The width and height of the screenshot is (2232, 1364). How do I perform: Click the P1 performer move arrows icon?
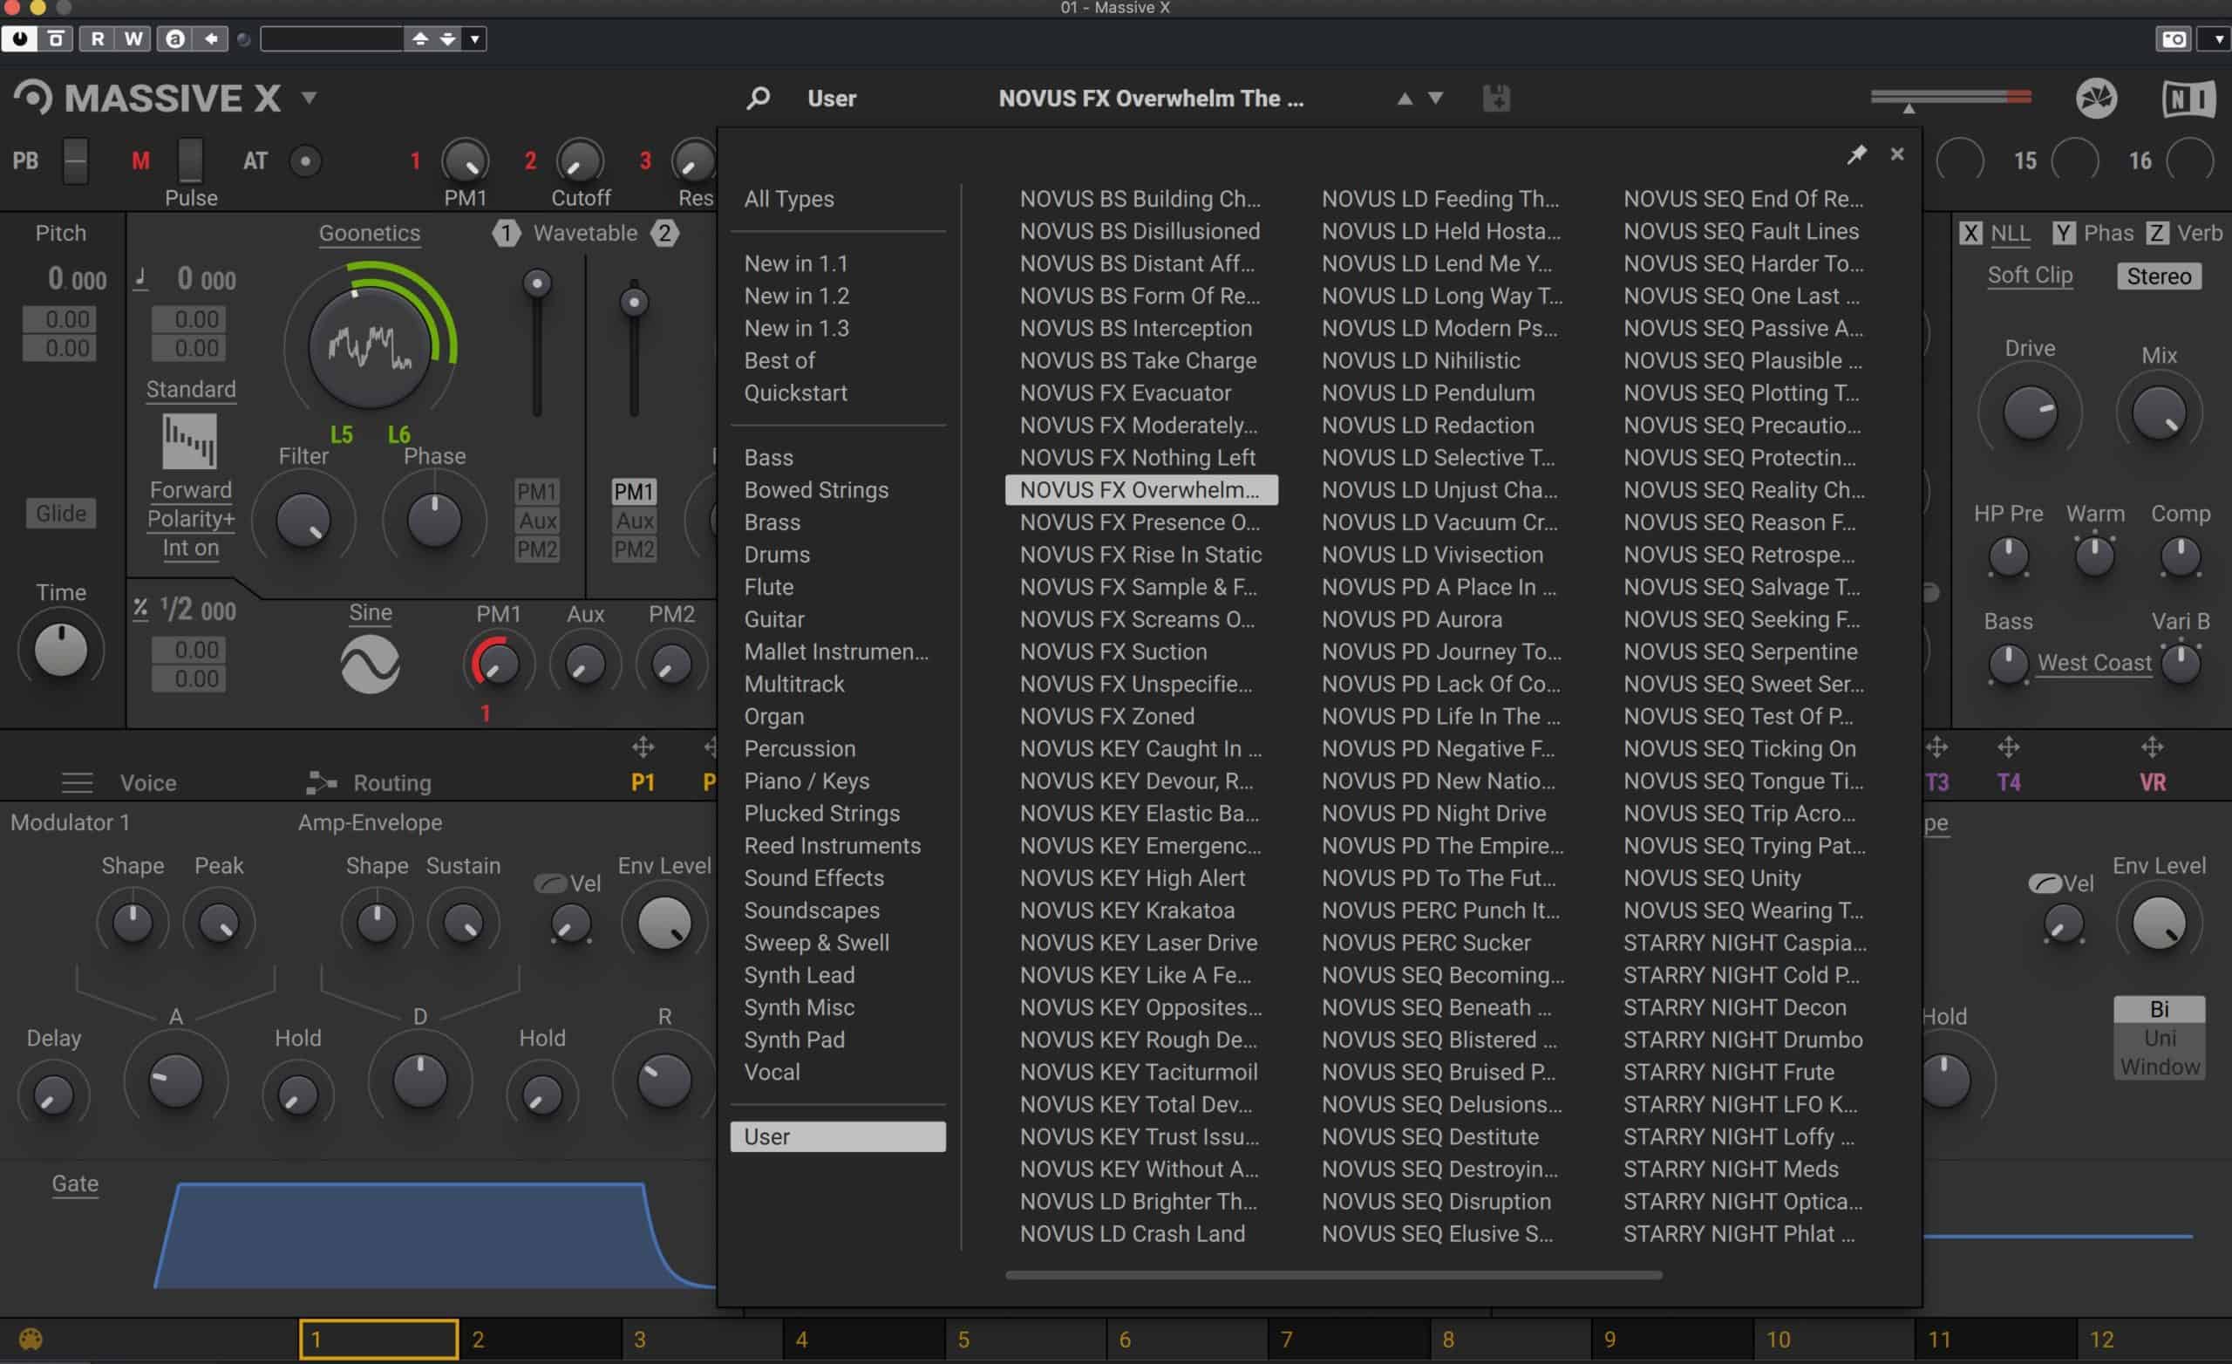tap(643, 747)
